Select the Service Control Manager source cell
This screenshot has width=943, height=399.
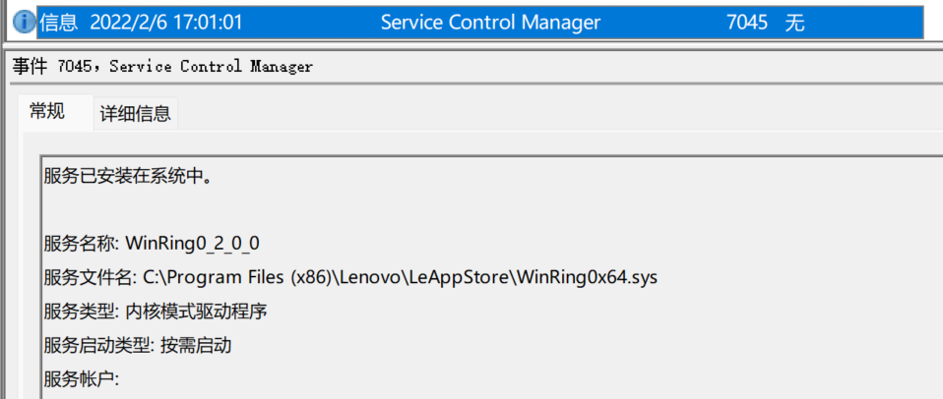[490, 23]
